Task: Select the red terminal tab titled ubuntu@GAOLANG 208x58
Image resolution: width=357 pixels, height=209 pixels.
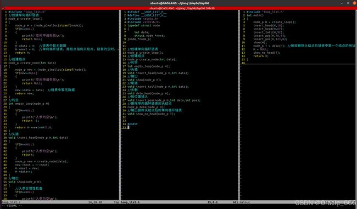Action: 182,8
